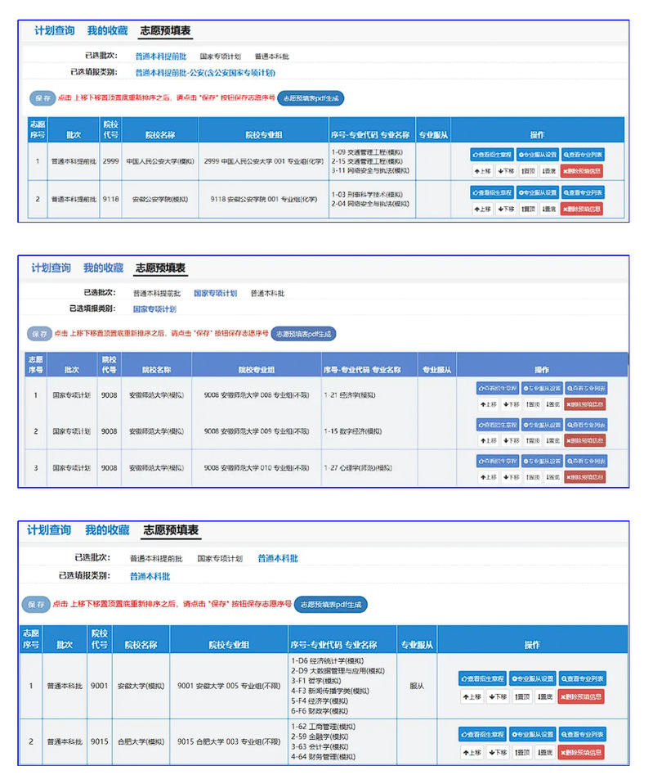Generate 志愿预填表 pdf in the 普通本科批 panel

330,605
